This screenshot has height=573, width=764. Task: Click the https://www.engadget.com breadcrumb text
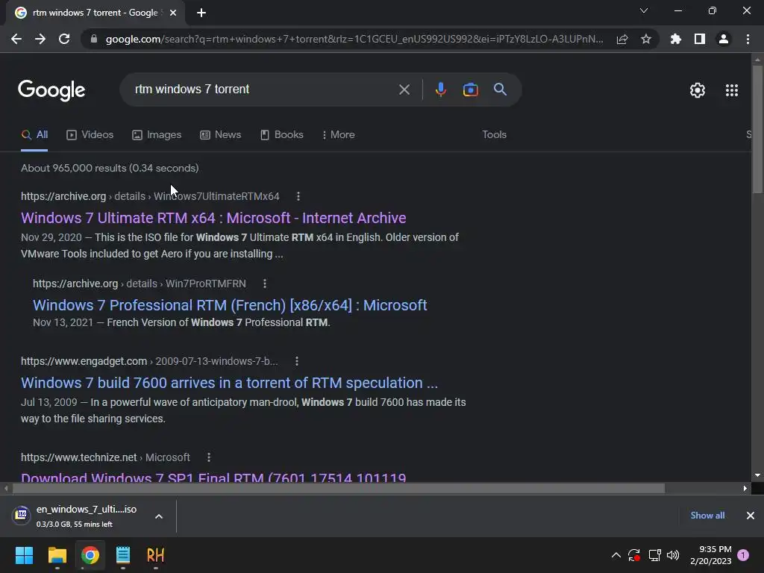[149, 361]
